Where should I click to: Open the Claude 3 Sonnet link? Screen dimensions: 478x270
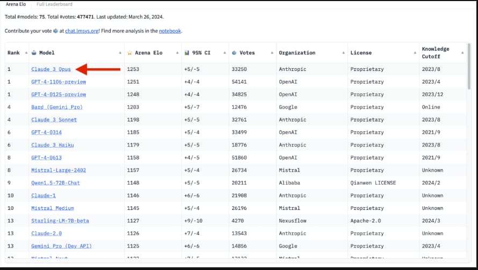pyautogui.click(x=54, y=120)
